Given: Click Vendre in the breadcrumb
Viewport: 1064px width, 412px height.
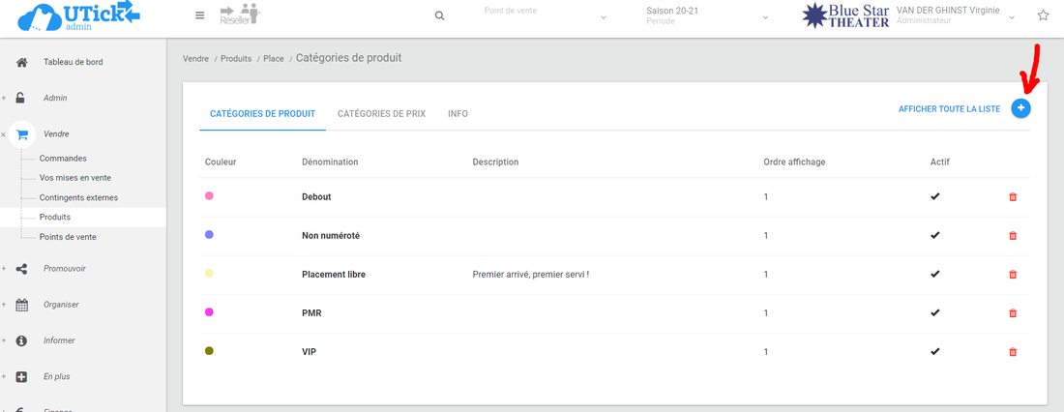Looking at the screenshot, I should (195, 59).
